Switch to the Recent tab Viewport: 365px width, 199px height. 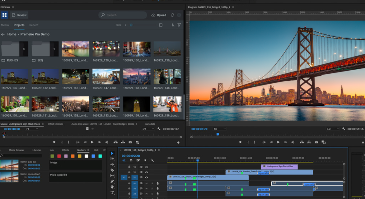[x=34, y=25]
